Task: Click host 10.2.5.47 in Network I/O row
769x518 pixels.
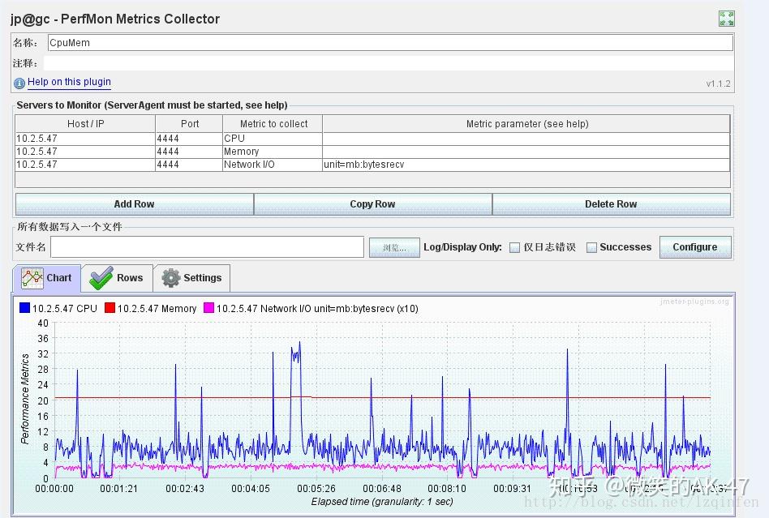Action: click(85, 165)
